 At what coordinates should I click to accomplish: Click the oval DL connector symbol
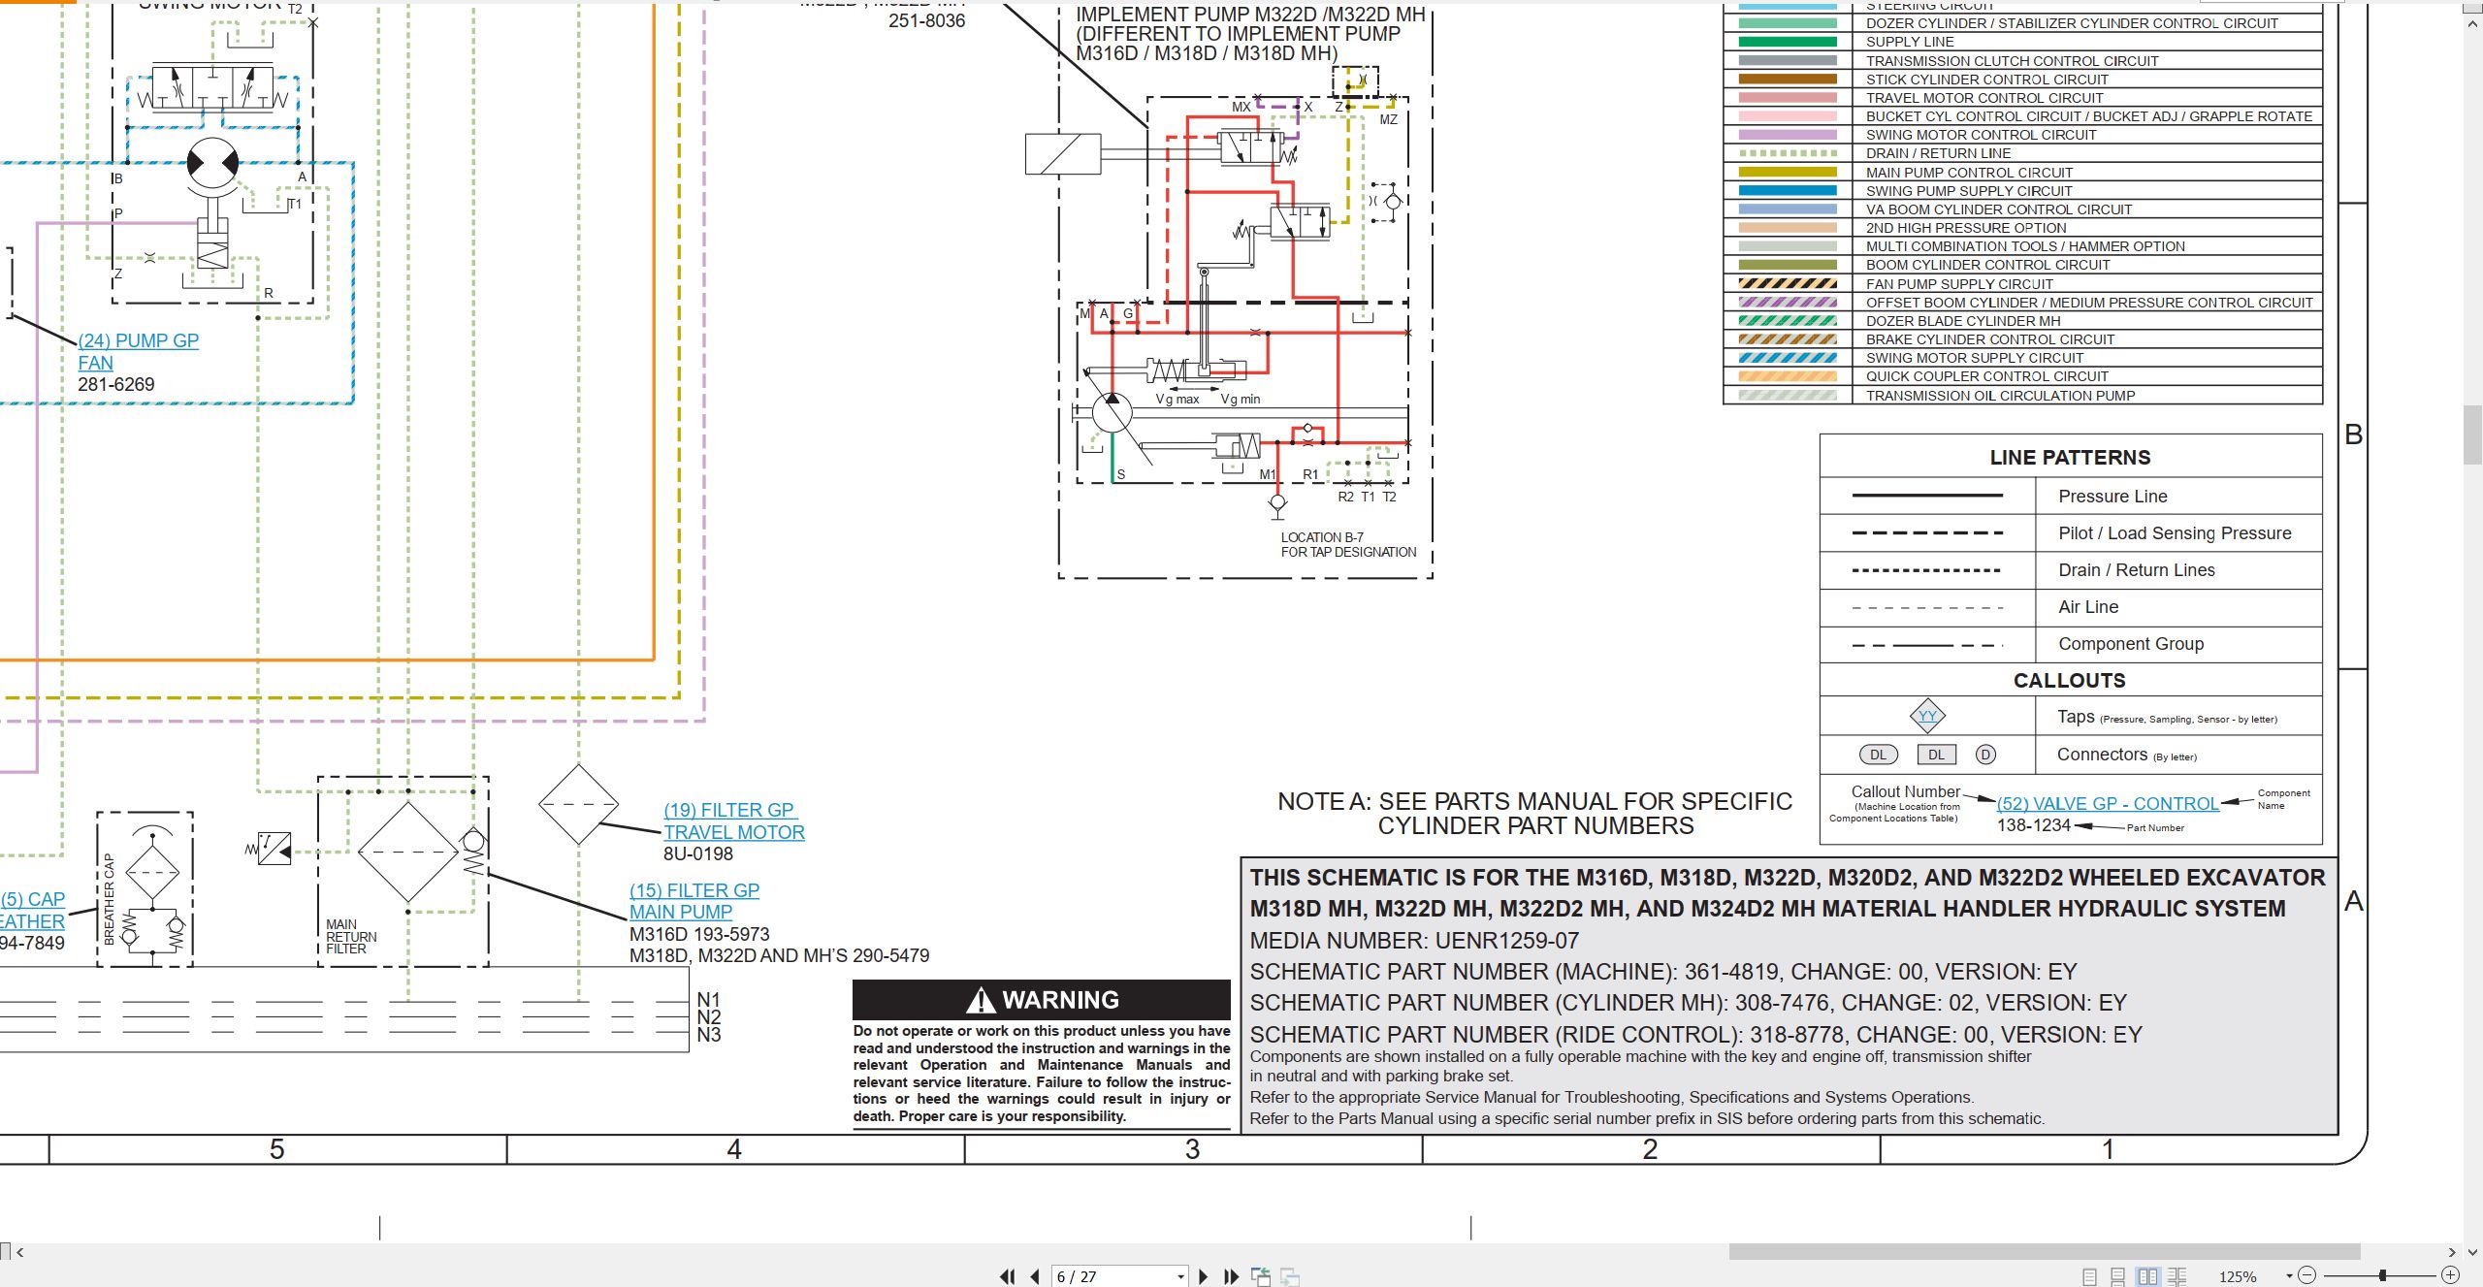(x=1878, y=755)
